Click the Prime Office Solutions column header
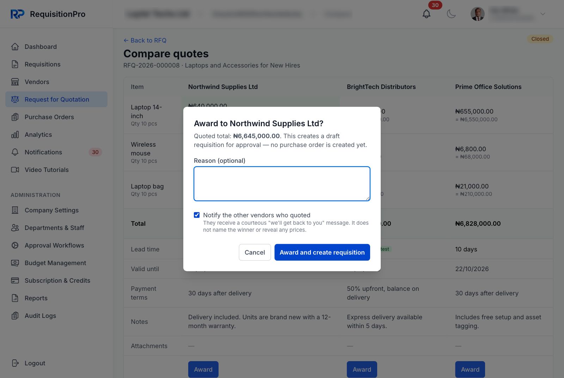 tap(488, 87)
